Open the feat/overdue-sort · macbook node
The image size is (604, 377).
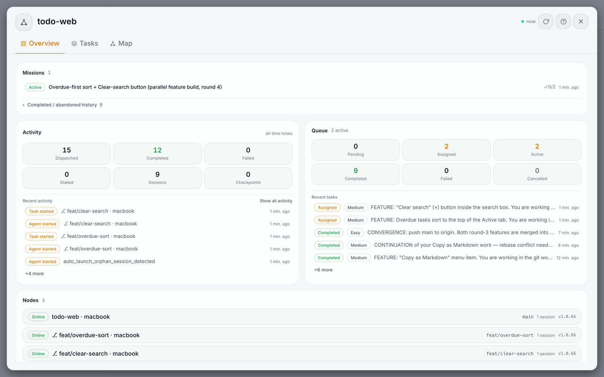pos(302,335)
